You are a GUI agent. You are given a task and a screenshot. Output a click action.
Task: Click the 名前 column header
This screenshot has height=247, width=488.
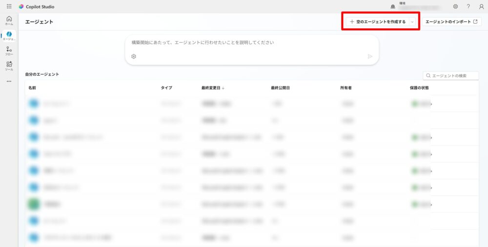point(32,88)
